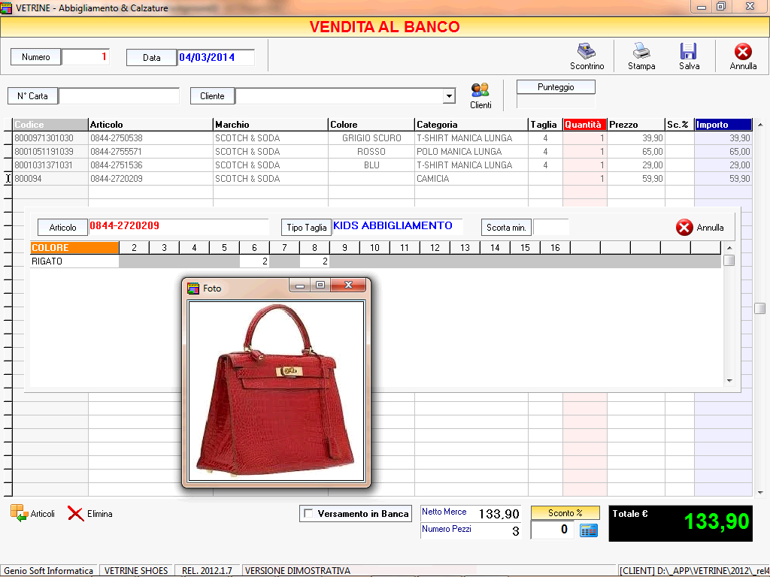This screenshot has width=770, height=577.
Task: Print with the Stampa icon
Action: point(641,51)
